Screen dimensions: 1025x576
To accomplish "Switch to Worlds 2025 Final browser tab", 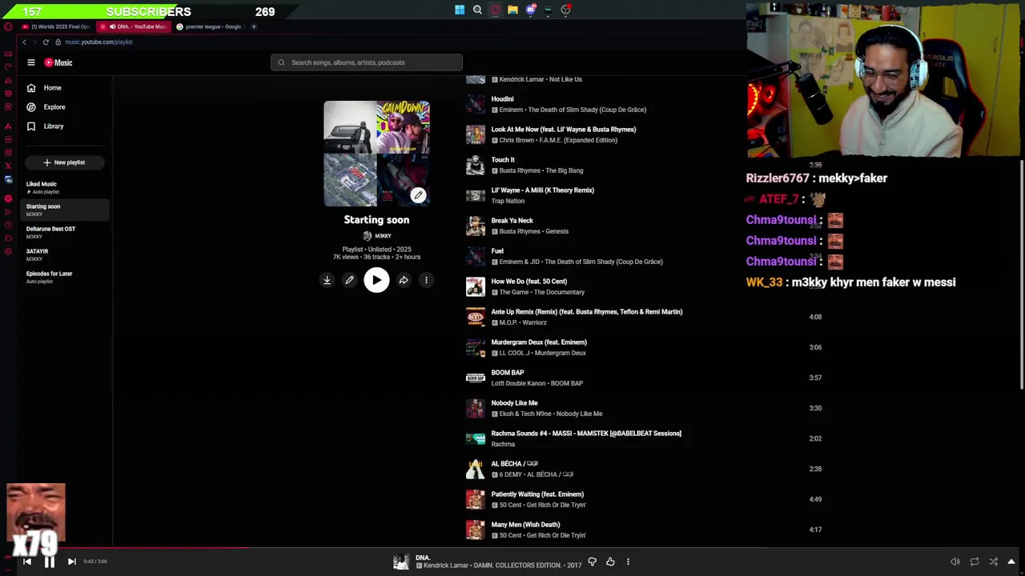I will click(x=58, y=26).
